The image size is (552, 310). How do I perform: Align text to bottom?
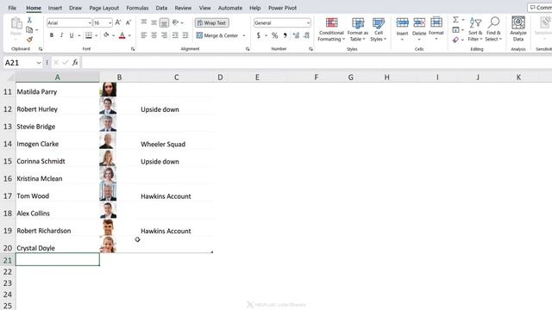coord(164,23)
